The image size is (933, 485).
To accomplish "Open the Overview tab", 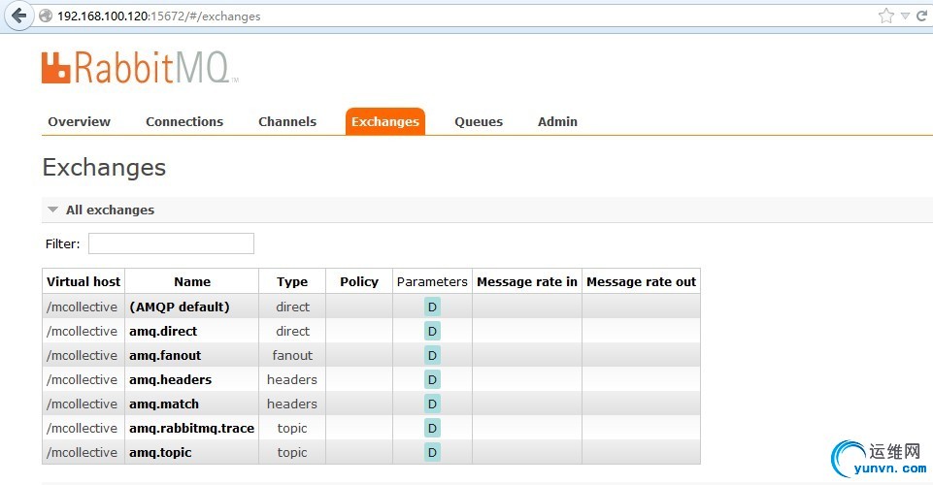I will pyautogui.click(x=80, y=122).
